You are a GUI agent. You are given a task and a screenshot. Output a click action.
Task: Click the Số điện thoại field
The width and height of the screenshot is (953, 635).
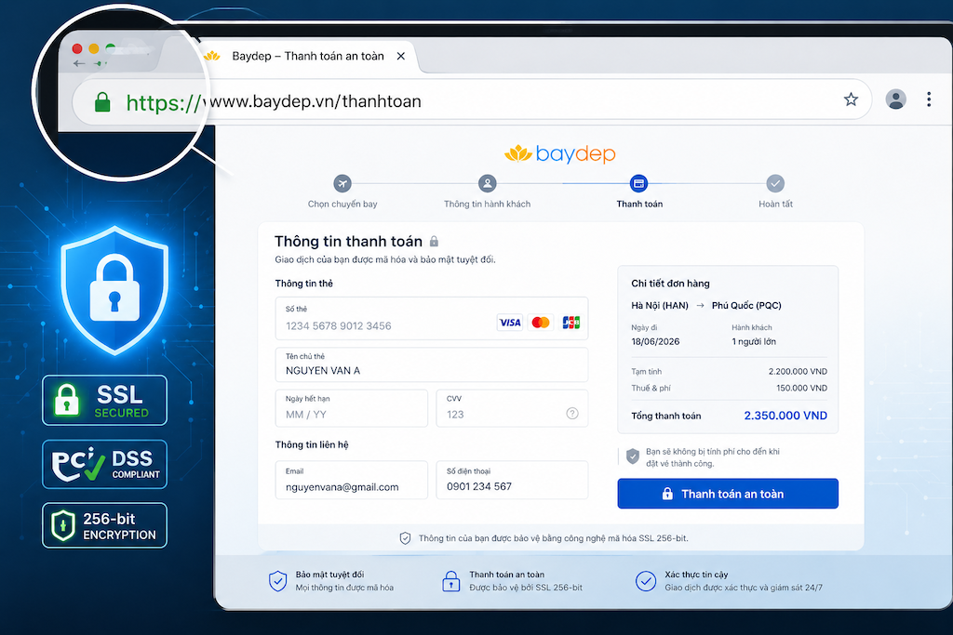pyautogui.click(x=512, y=480)
